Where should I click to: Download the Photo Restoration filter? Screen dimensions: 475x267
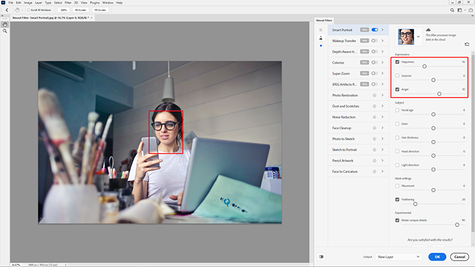point(374,96)
